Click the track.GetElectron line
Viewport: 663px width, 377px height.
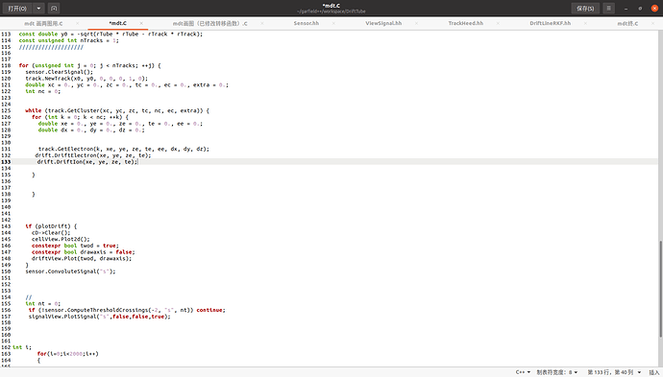coord(123,149)
